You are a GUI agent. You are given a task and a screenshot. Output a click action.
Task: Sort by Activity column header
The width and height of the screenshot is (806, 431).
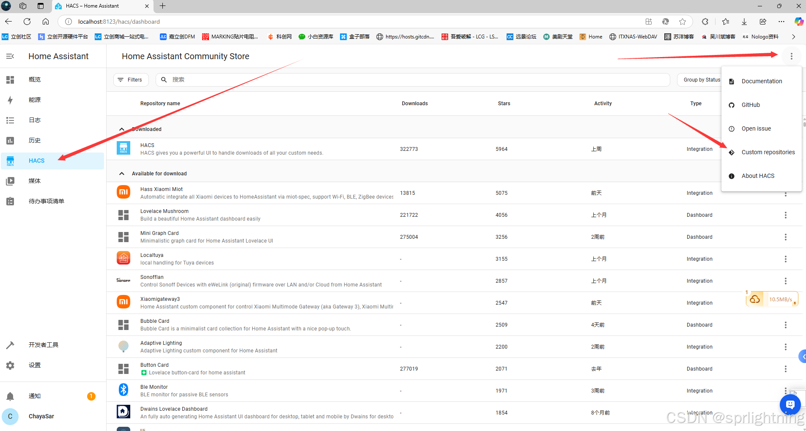tap(603, 104)
